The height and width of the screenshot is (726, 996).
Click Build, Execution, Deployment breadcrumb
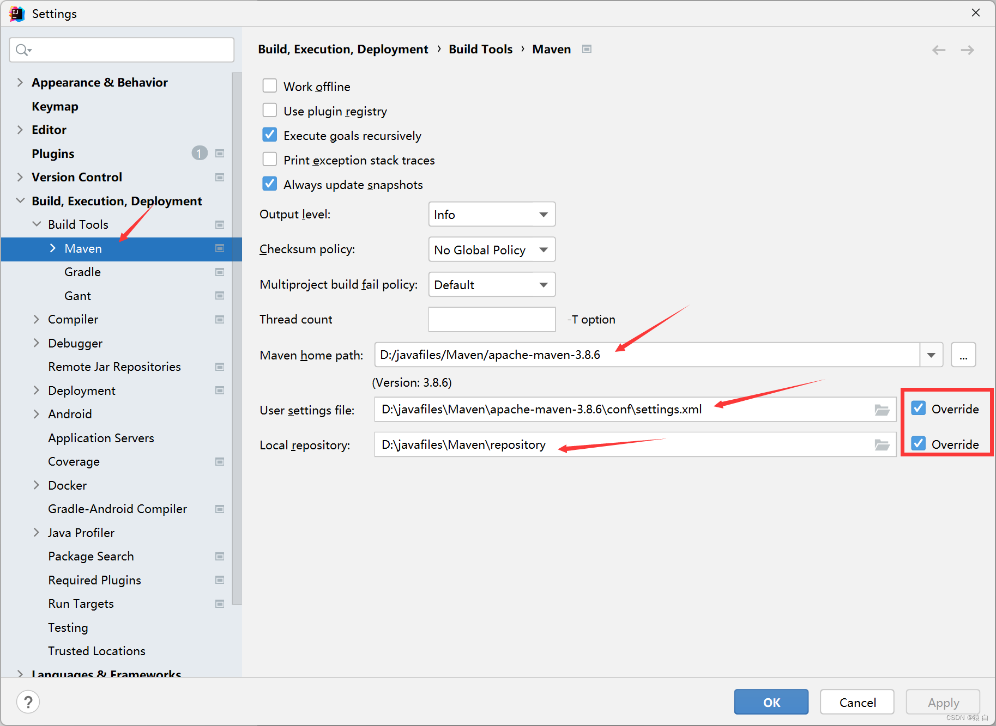point(343,49)
